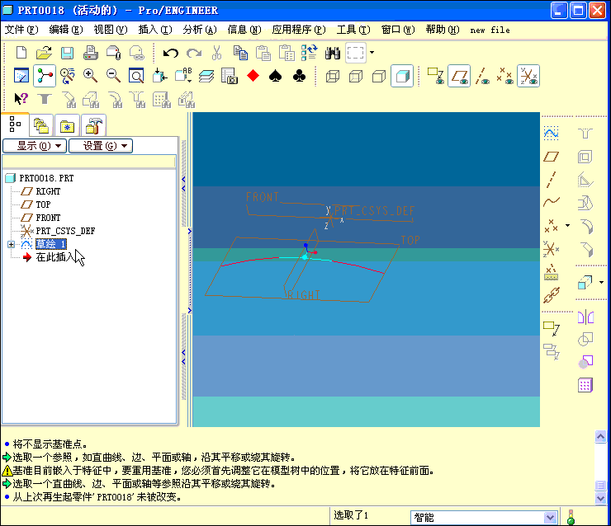Click the black spade icon
The width and height of the screenshot is (611, 526).
[276, 76]
